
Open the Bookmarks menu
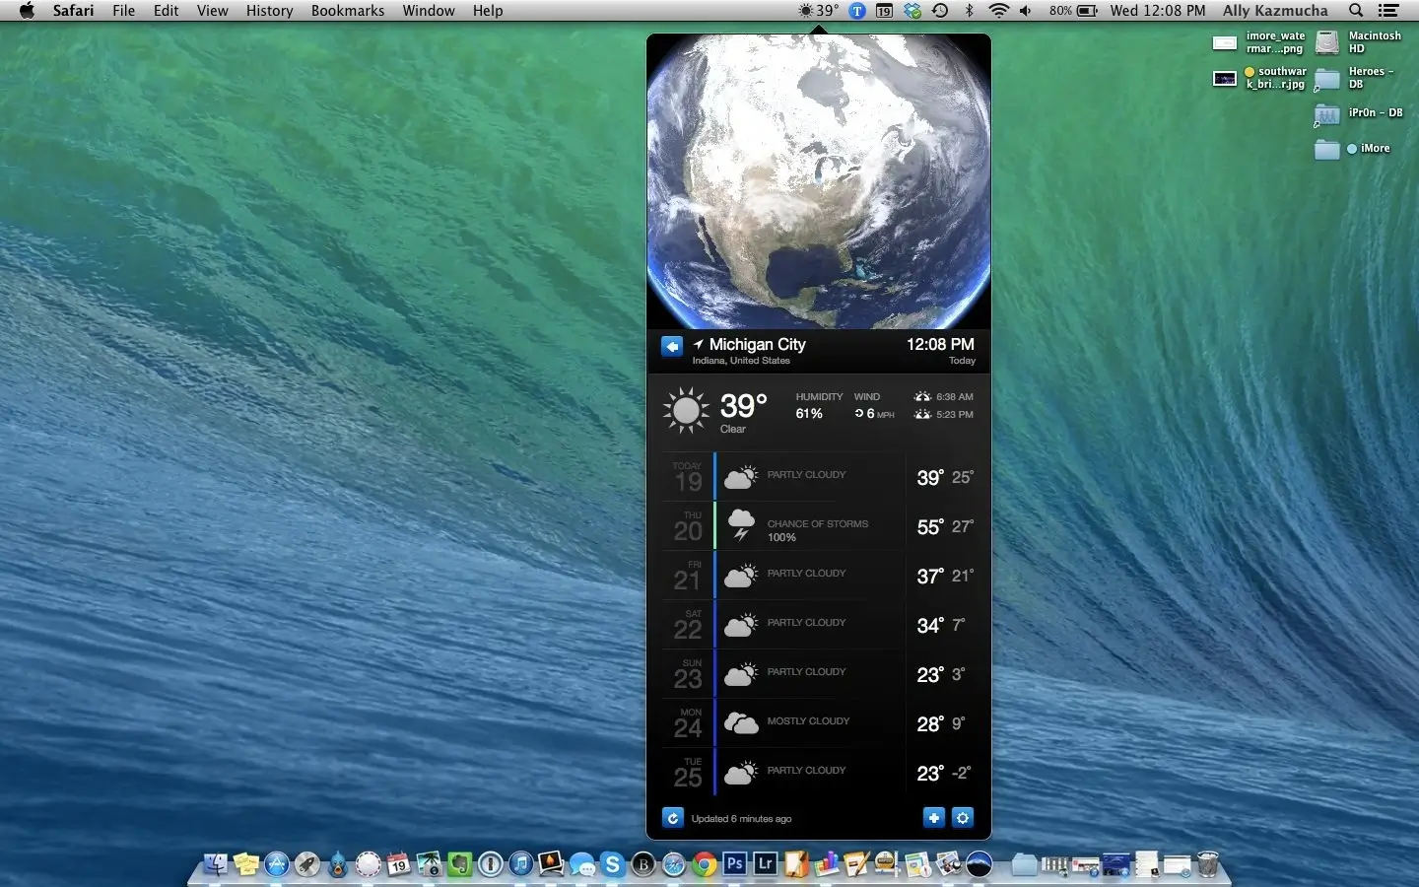(348, 11)
